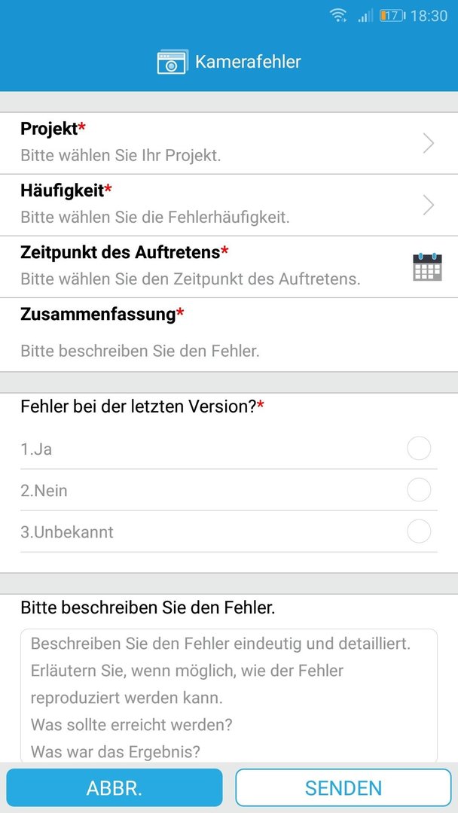Focus the Zusammenfassung summary input field
The width and height of the screenshot is (458, 813).
pyautogui.click(x=229, y=351)
